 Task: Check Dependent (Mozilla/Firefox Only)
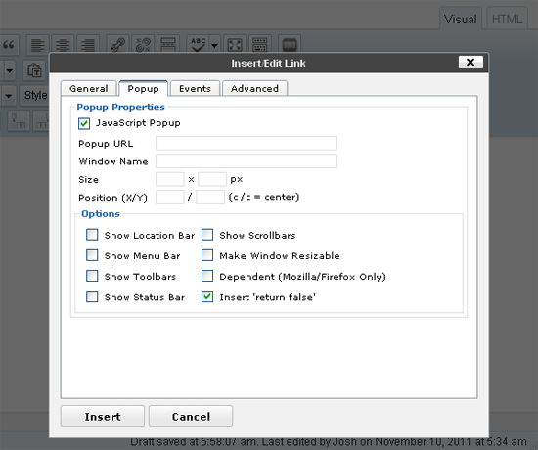point(207,276)
